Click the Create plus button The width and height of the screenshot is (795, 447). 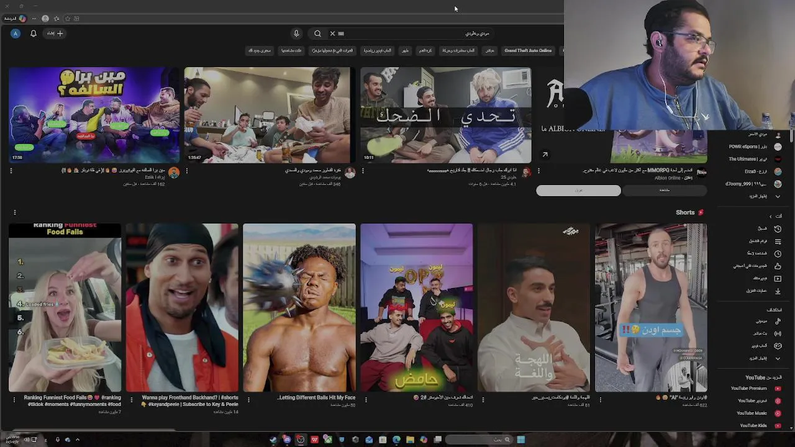click(x=56, y=34)
